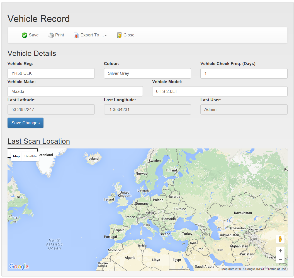Click the Vehicle Reg: field label

coord(20,64)
